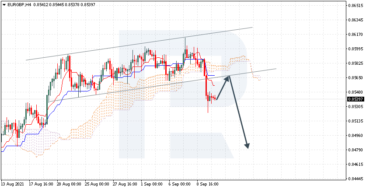Click the triangle arrow before EURGBP,H4 title
The height and width of the screenshot is (189, 366).
click(x=3, y=4)
